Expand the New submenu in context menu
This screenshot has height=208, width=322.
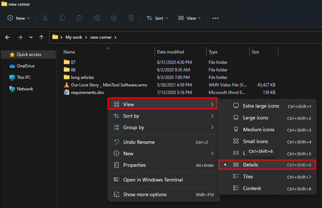pyautogui.click(x=164, y=153)
